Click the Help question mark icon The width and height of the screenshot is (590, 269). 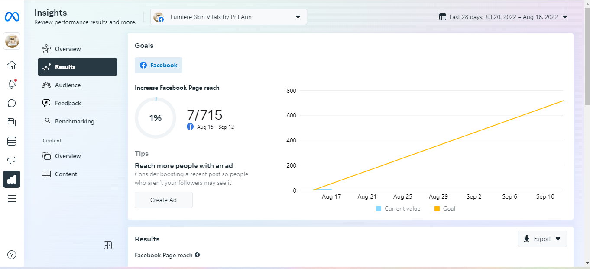click(x=12, y=255)
